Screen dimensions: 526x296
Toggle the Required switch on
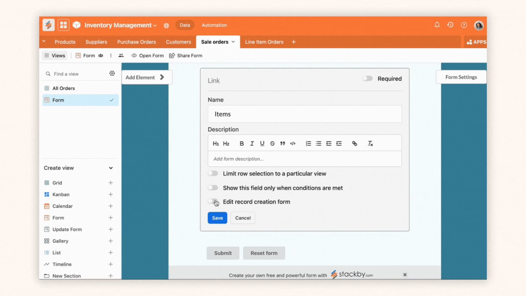[368, 79]
